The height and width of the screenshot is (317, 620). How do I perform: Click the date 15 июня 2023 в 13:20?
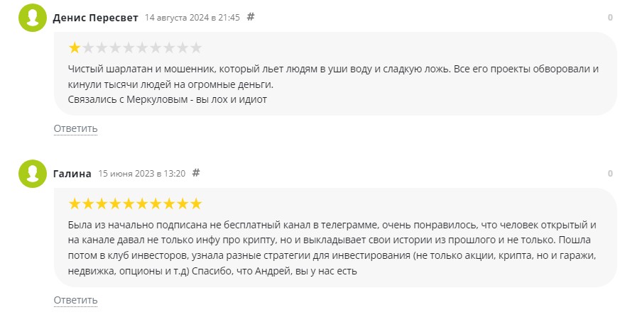click(141, 173)
